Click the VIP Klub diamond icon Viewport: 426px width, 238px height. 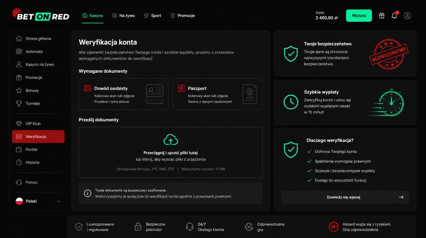click(x=19, y=124)
